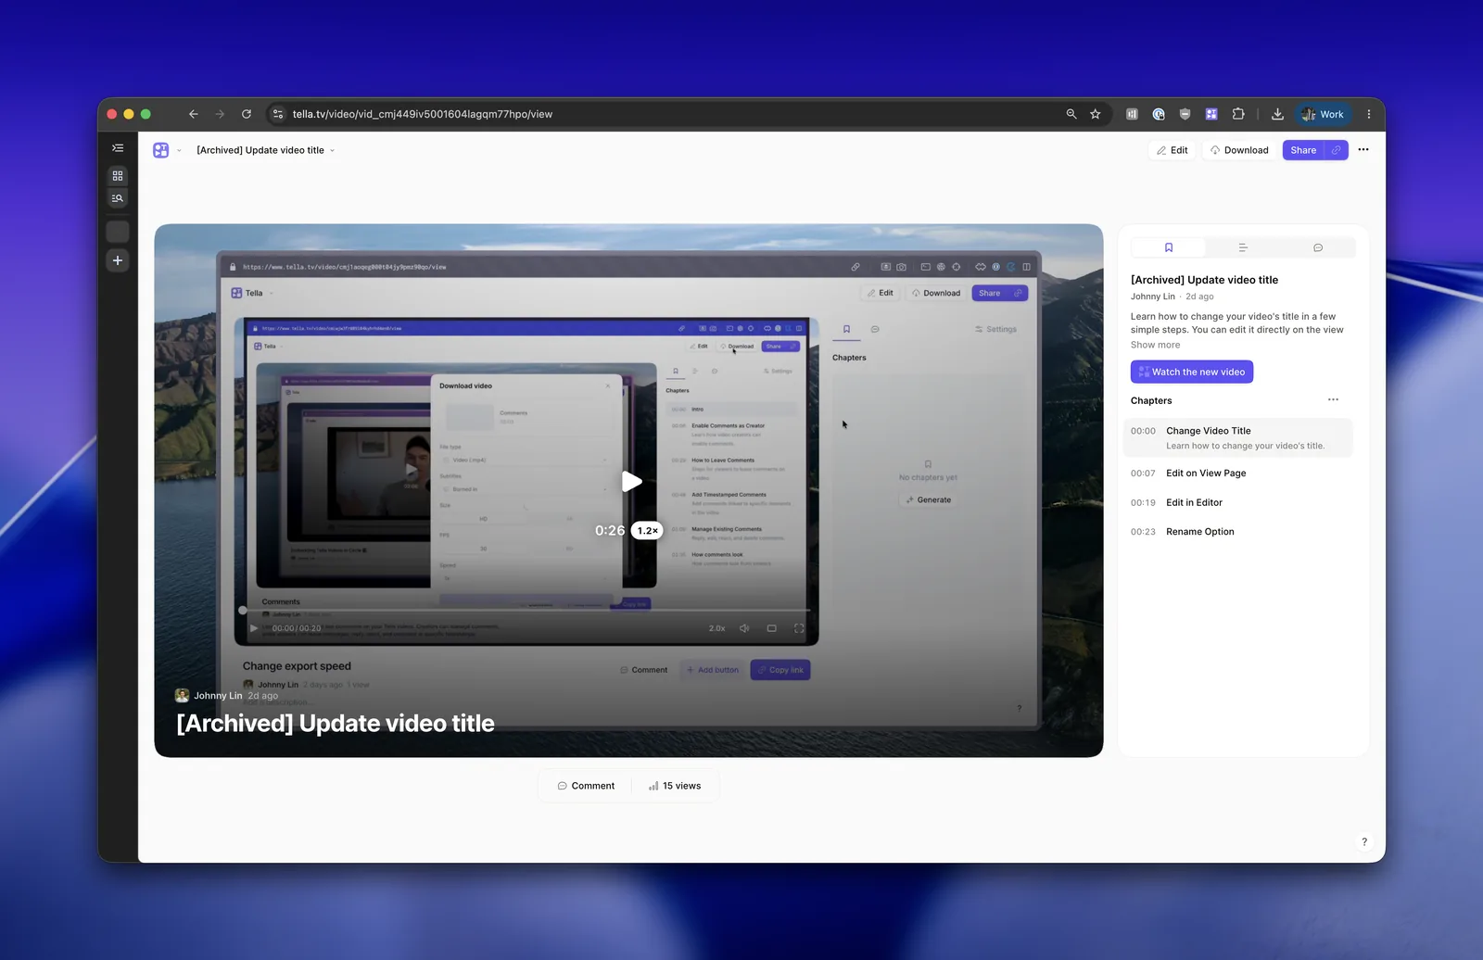View site information icon in address bar
This screenshot has width=1483, height=960.
click(x=277, y=114)
